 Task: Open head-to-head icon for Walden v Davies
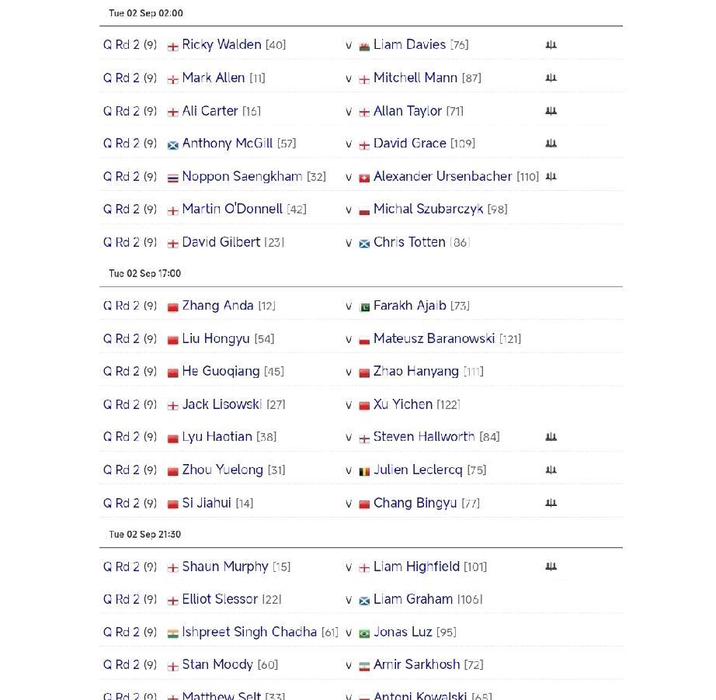pyautogui.click(x=551, y=45)
